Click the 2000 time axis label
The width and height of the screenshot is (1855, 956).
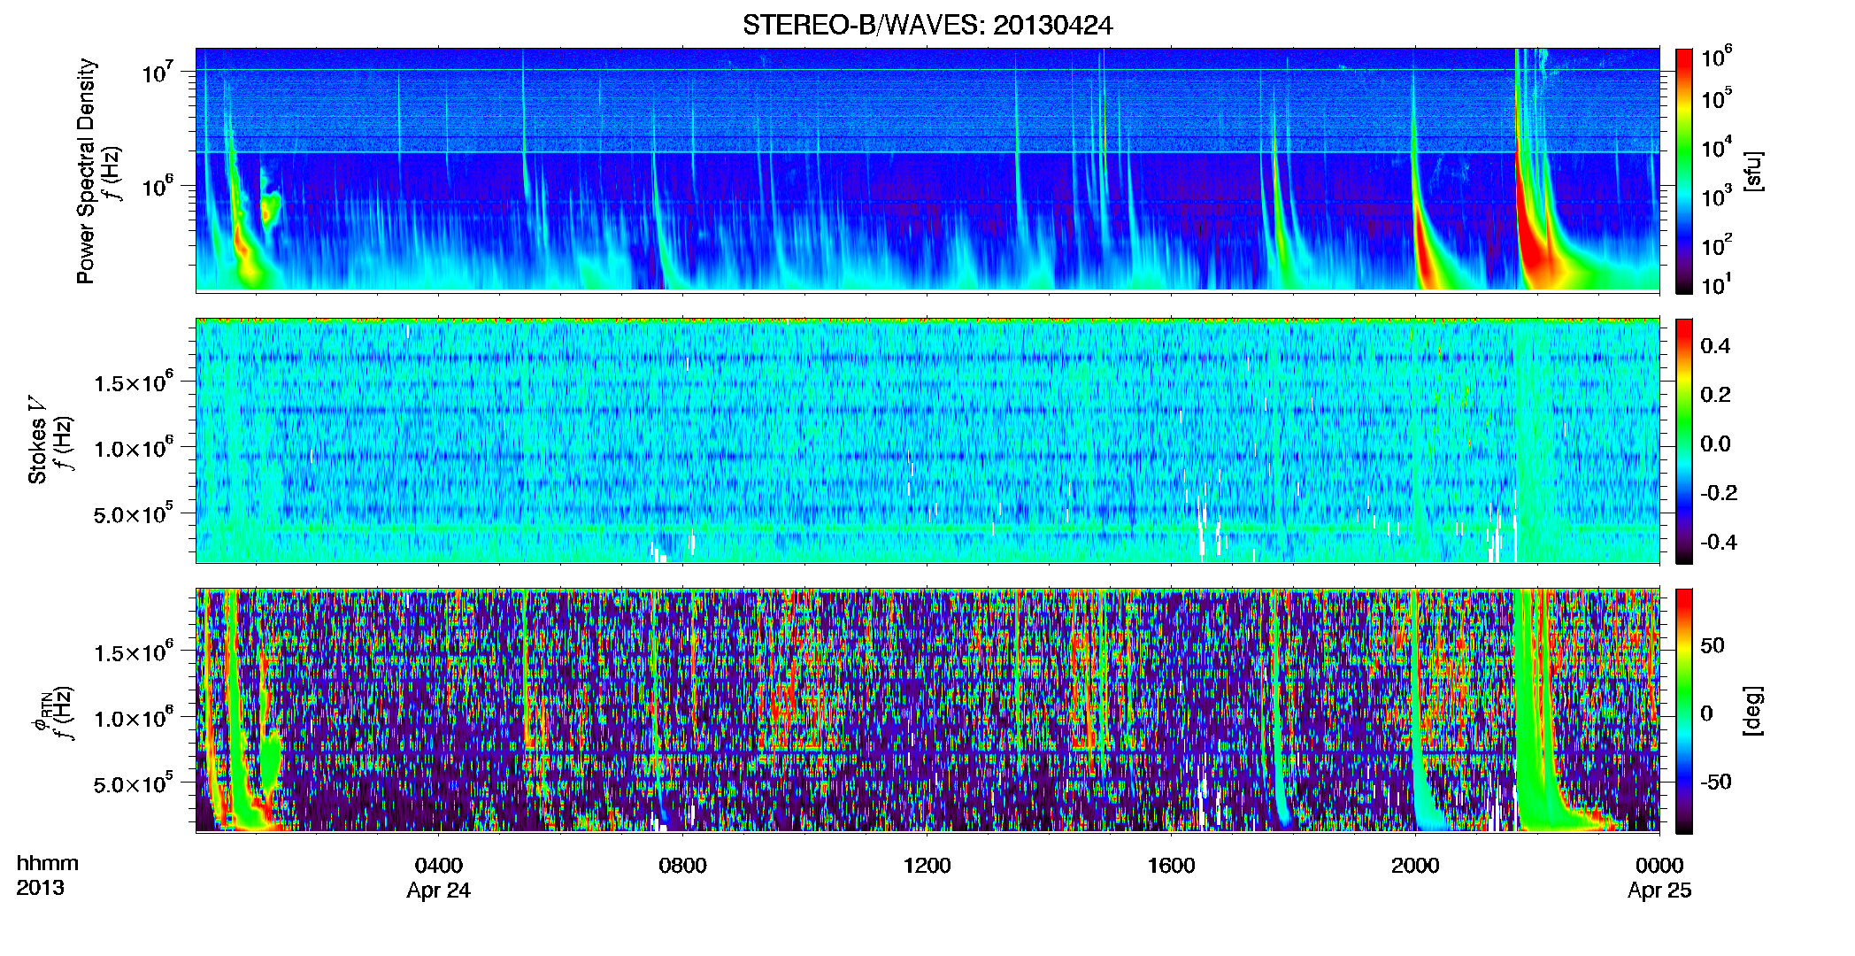[x=1415, y=865]
